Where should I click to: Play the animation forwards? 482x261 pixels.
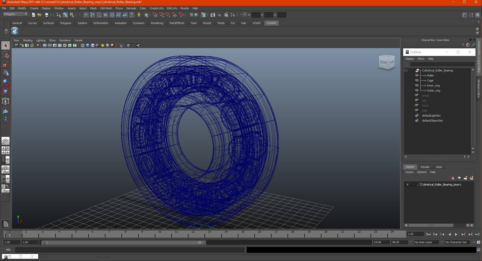pos(456,234)
